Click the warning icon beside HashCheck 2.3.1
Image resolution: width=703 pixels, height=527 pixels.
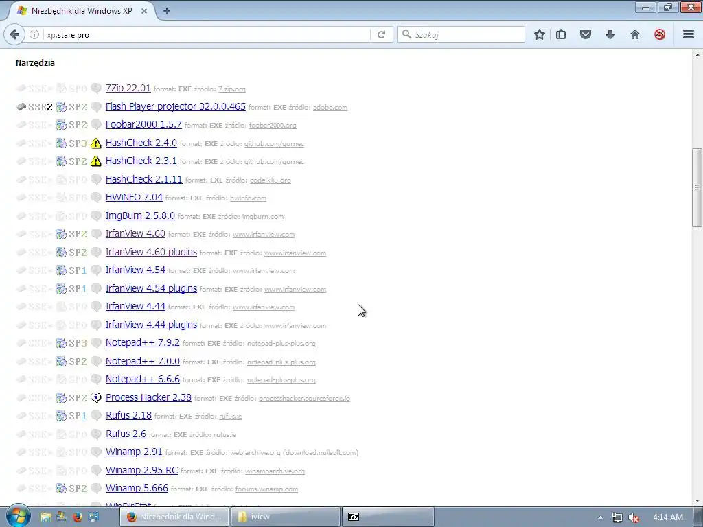[x=95, y=161]
